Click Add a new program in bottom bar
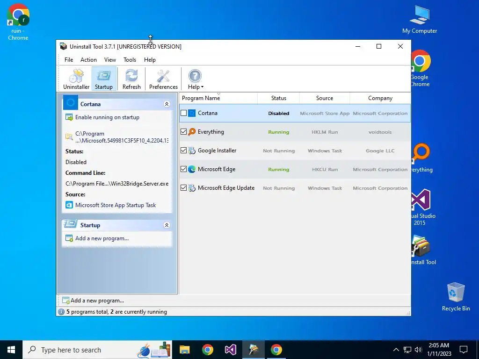The image size is (479, 359). coord(97,301)
